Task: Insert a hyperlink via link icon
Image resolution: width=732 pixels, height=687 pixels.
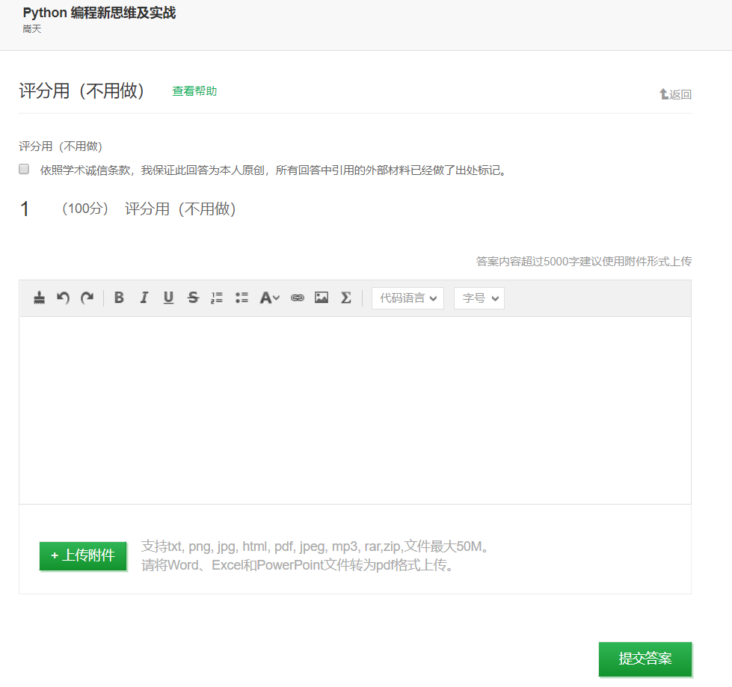Action: click(x=298, y=298)
